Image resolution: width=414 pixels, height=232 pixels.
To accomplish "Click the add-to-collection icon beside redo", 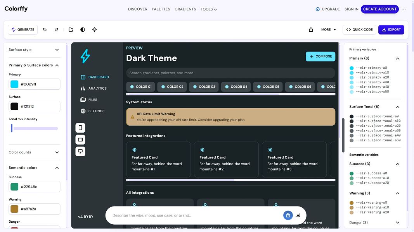I will [71, 30].
